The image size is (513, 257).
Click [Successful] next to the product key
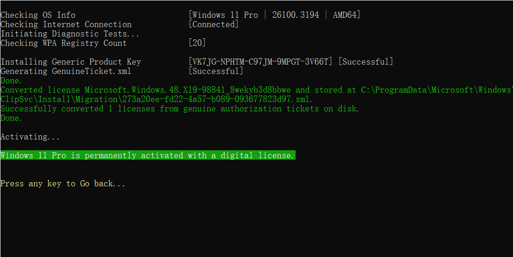click(x=365, y=62)
